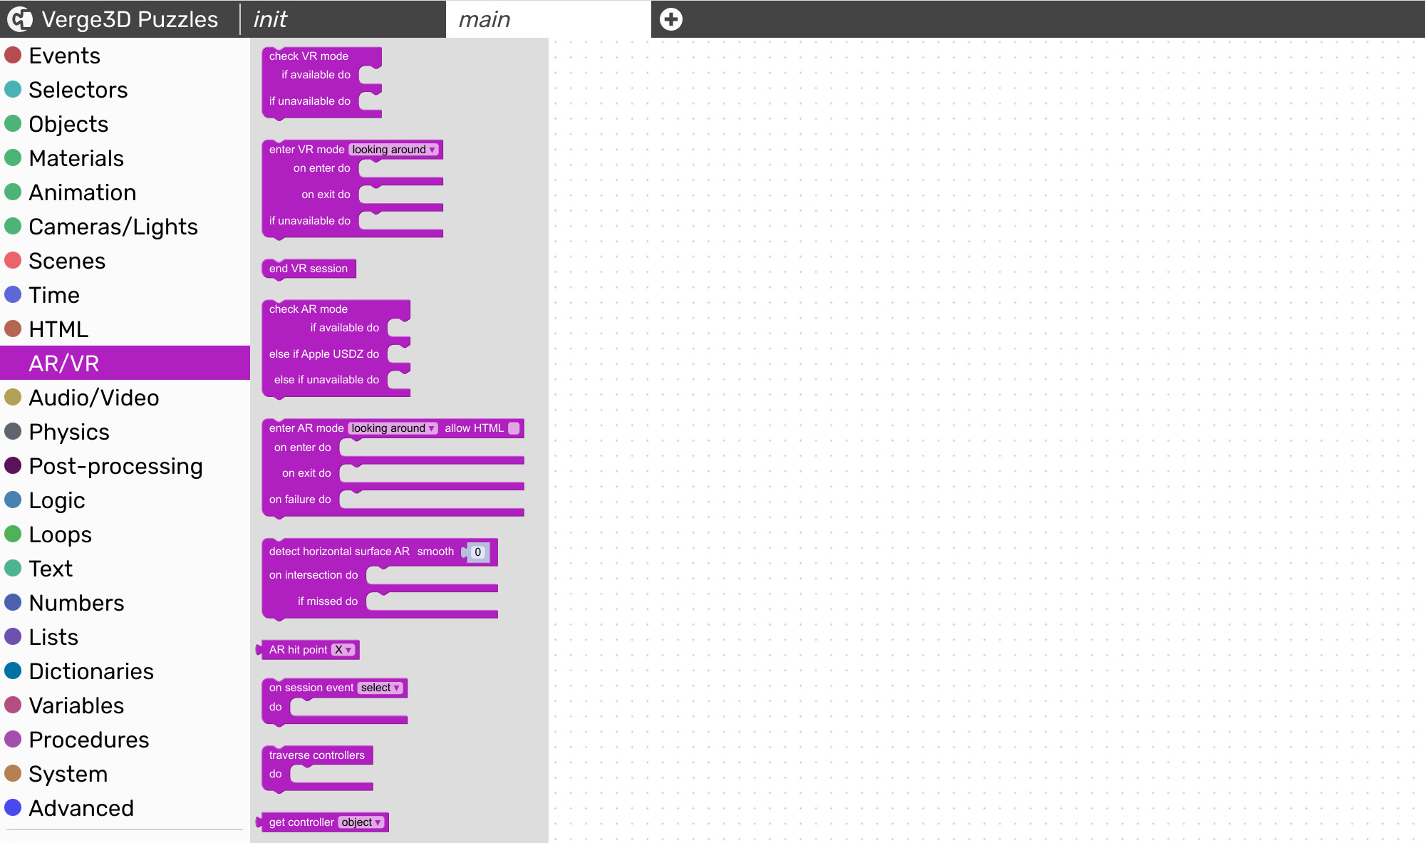Open the System category
Viewport: 1425px width, 843px height.
[125, 774]
